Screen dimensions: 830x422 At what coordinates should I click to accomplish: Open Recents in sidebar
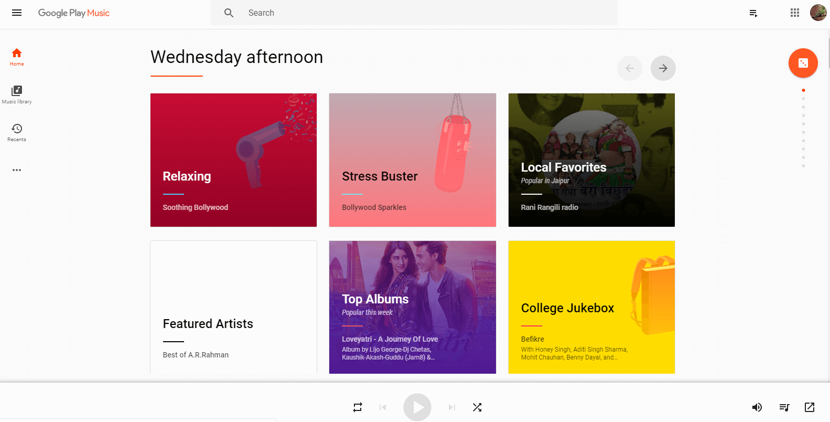[17, 132]
